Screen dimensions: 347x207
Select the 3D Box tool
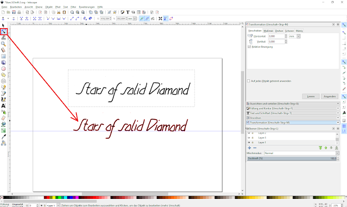click(x=3, y=63)
